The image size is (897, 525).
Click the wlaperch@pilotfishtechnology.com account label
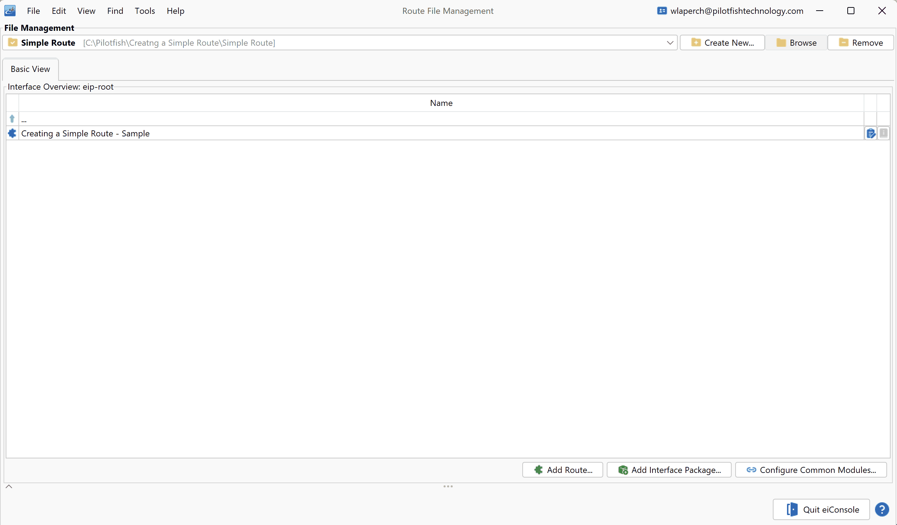coord(737,11)
